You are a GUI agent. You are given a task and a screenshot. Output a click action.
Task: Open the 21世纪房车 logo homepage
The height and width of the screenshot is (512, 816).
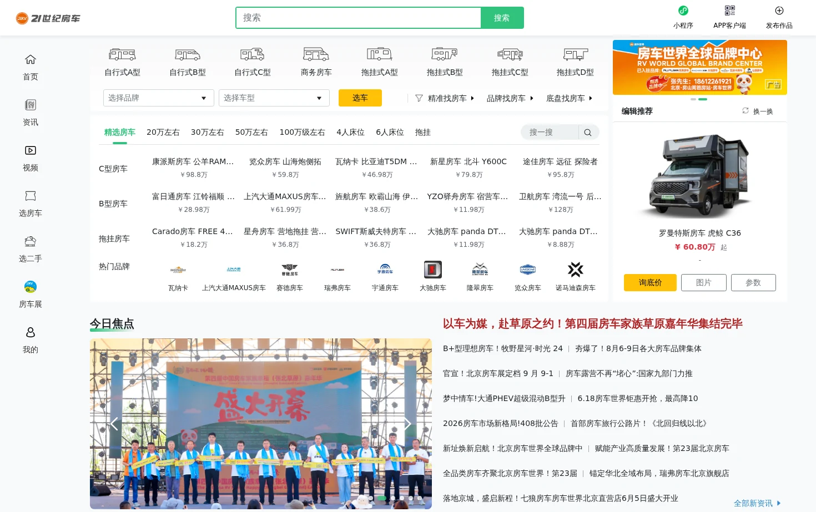48,18
